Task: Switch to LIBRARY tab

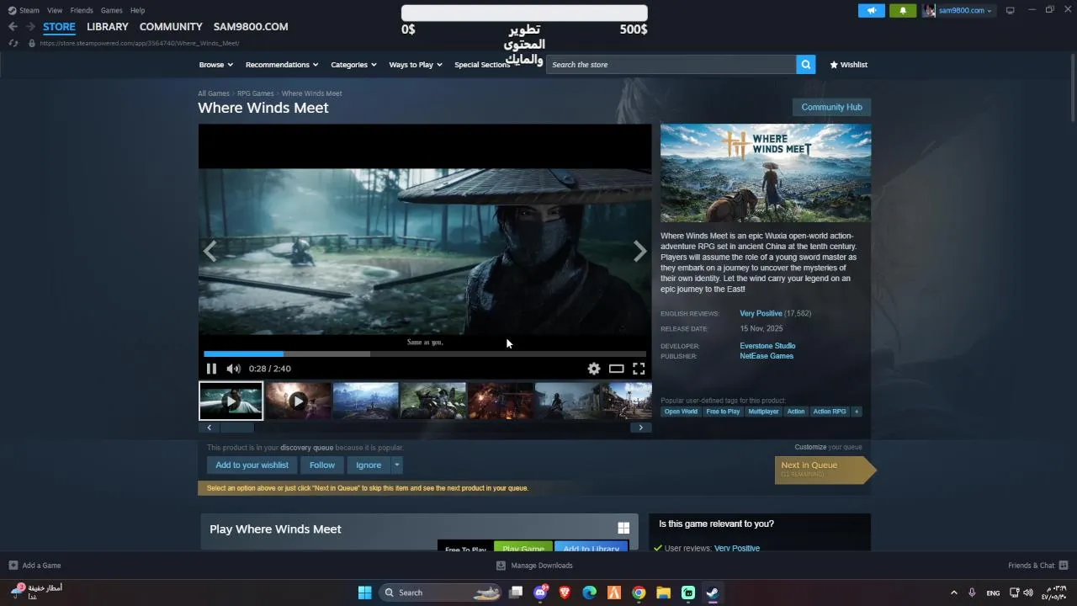Action: (108, 27)
